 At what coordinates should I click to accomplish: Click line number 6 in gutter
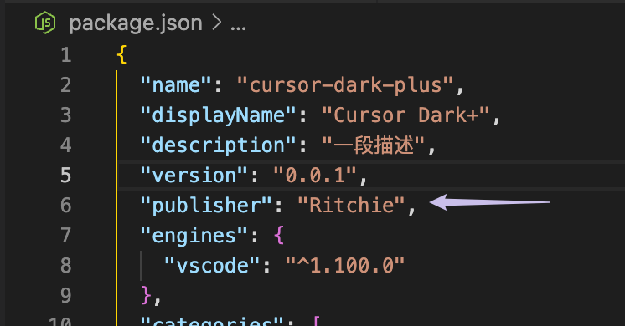point(66,205)
